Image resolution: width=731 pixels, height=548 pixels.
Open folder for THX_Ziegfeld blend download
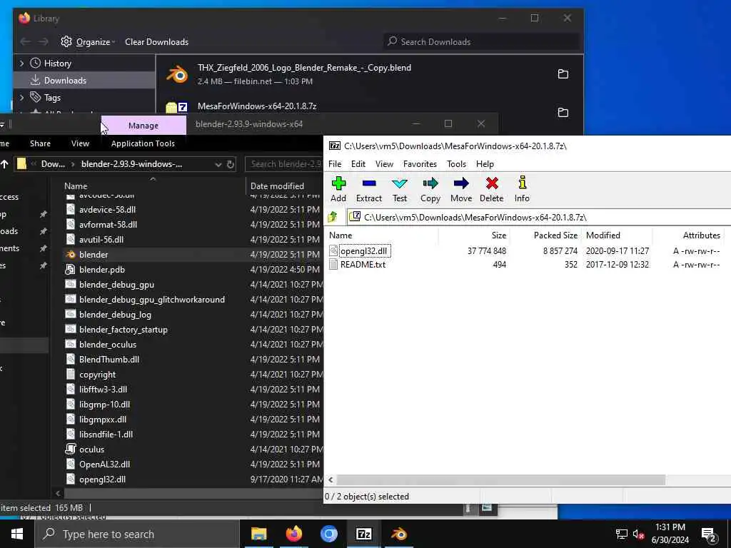point(563,74)
